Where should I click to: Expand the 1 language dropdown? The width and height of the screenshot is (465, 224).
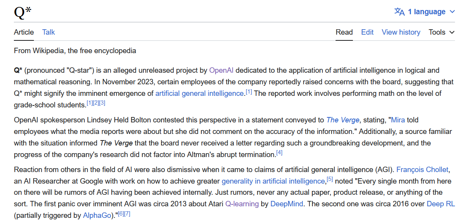425,12
